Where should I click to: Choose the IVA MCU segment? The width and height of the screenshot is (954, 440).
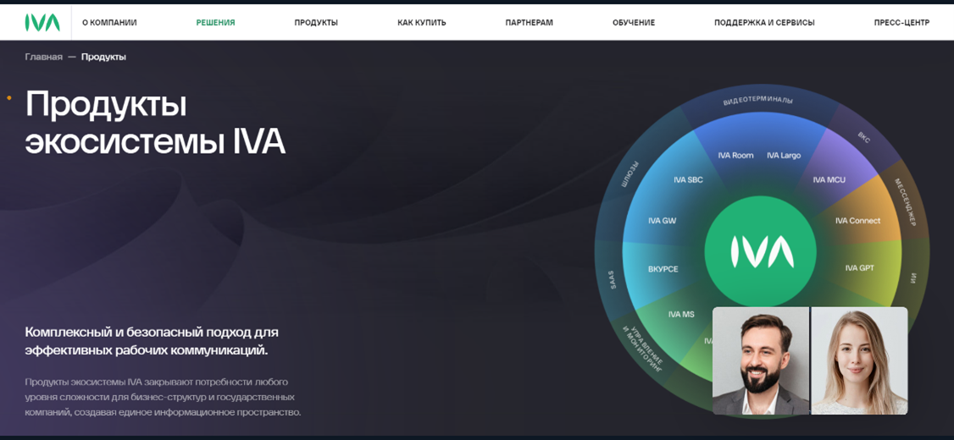tap(829, 180)
